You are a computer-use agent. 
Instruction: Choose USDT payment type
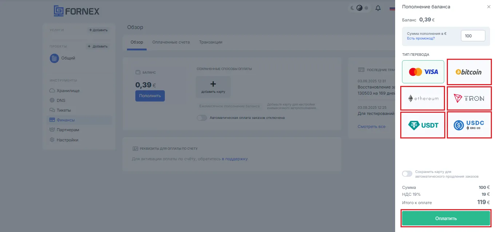423,125
